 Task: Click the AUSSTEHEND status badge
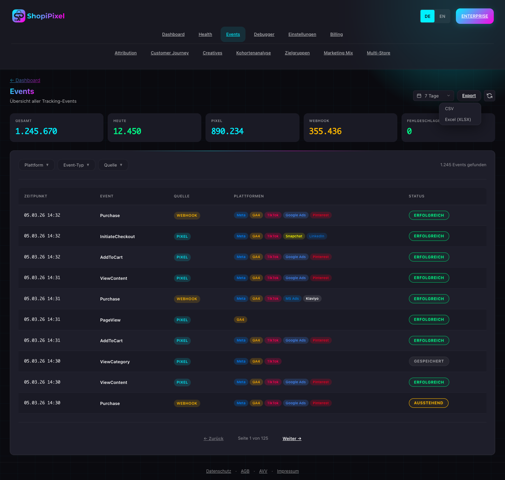pos(429,403)
